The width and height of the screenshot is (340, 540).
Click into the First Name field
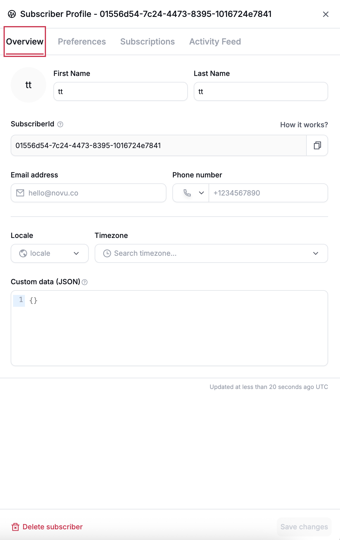120,91
